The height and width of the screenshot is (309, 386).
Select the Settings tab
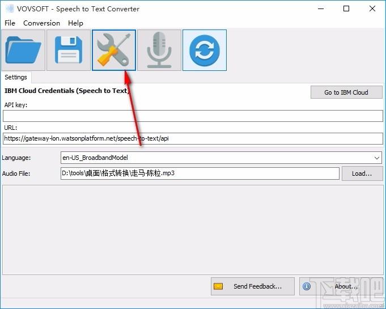pyautogui.click(x=16, y=77)
